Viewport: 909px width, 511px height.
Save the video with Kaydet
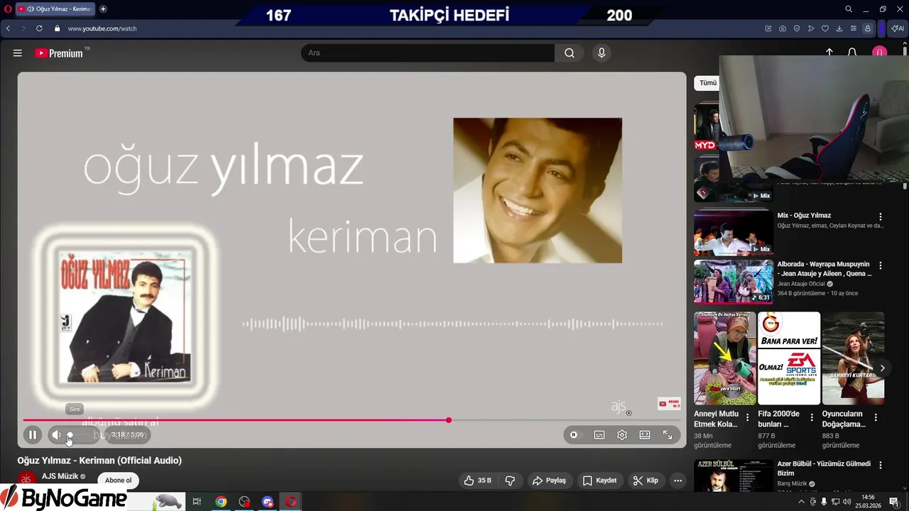[x=599, y=480]
